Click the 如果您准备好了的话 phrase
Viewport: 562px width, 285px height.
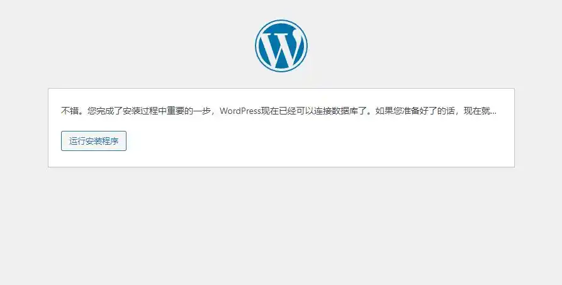tap(415, 111)
